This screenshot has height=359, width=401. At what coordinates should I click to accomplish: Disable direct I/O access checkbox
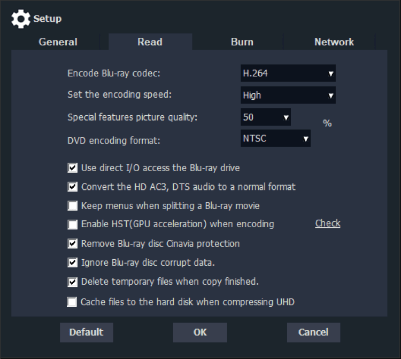(73, 168)
